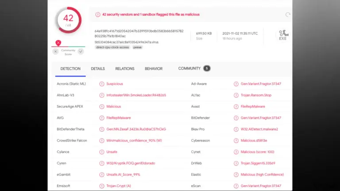Click the Cybereason vendor name
The width and height of the screenshot is (340, 191).
[201, 140]
